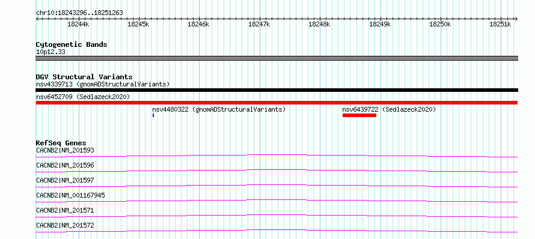Image resolution: width=535 pixels, height=239 pixels.
Task: Click the 18248k ruler tick label
Action: [x=319, y=24]
